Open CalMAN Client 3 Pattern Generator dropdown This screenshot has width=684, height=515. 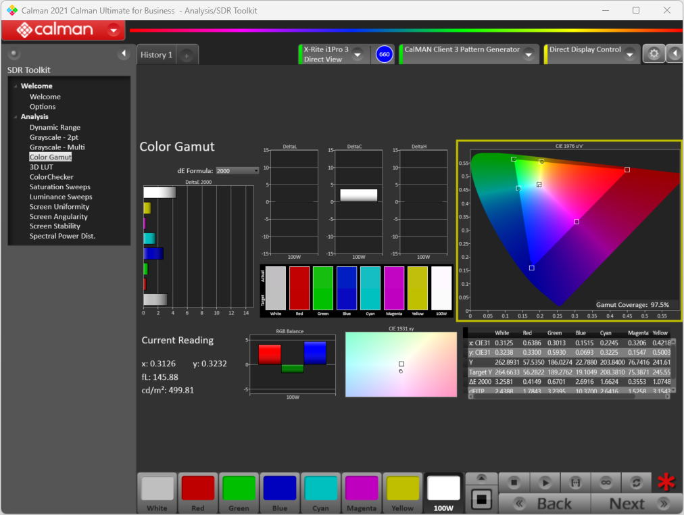[529, 55]
